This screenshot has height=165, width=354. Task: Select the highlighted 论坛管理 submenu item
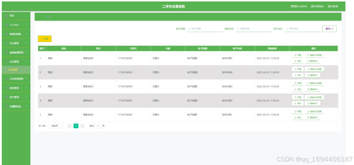16,70
